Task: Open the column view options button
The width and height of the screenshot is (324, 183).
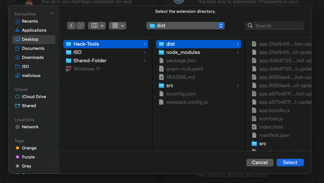Action: [97, 26]
